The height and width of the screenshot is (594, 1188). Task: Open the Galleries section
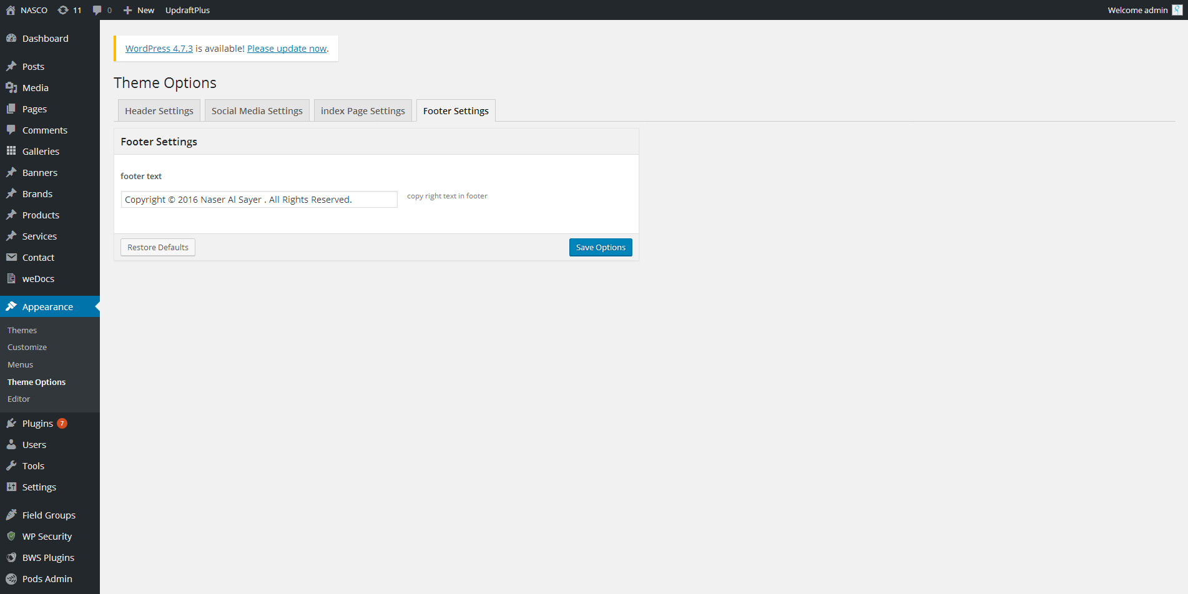(41, 151)
